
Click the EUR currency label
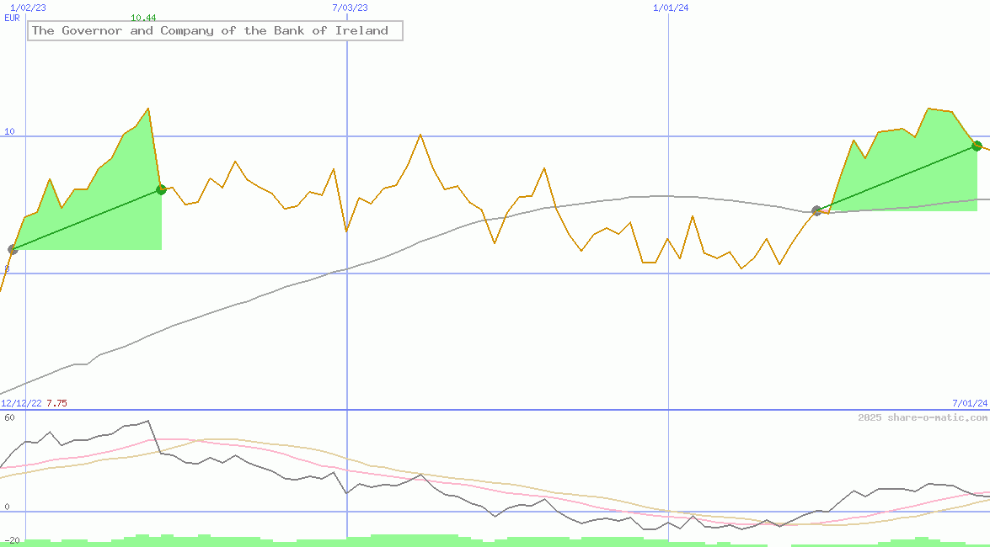point(12,18)
